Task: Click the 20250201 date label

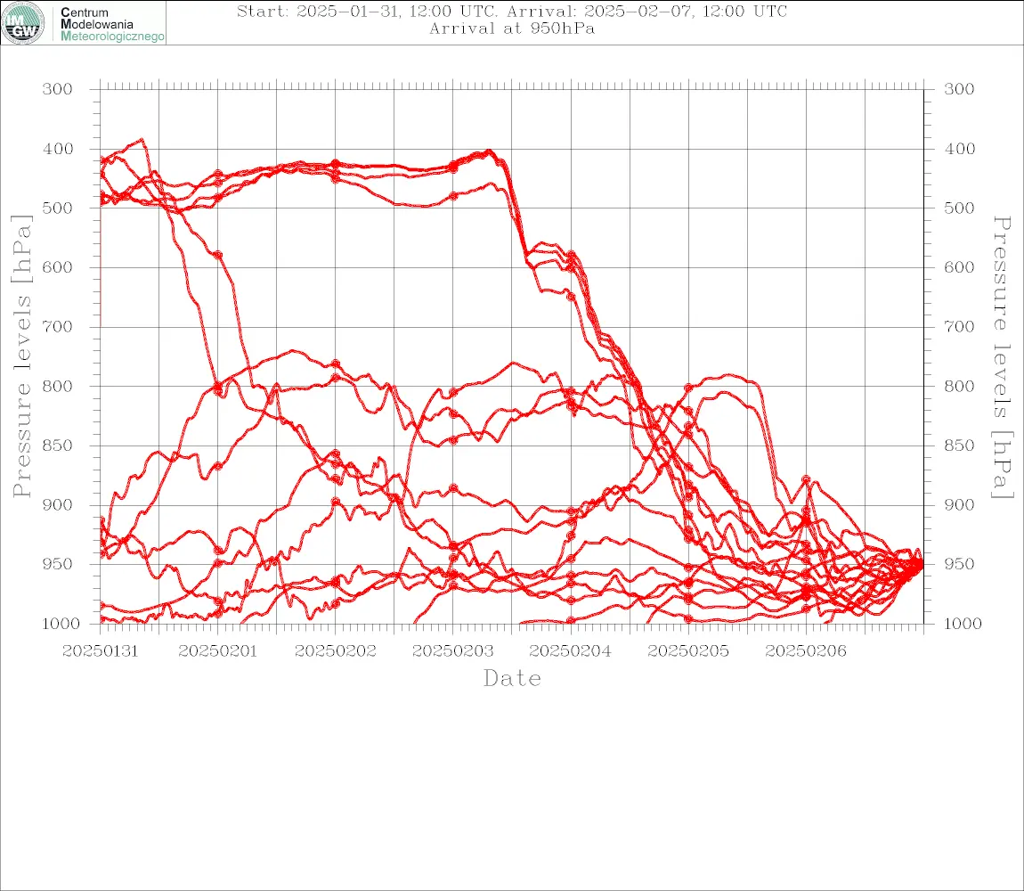Action: pyautogui.click(x=218, y=651)
